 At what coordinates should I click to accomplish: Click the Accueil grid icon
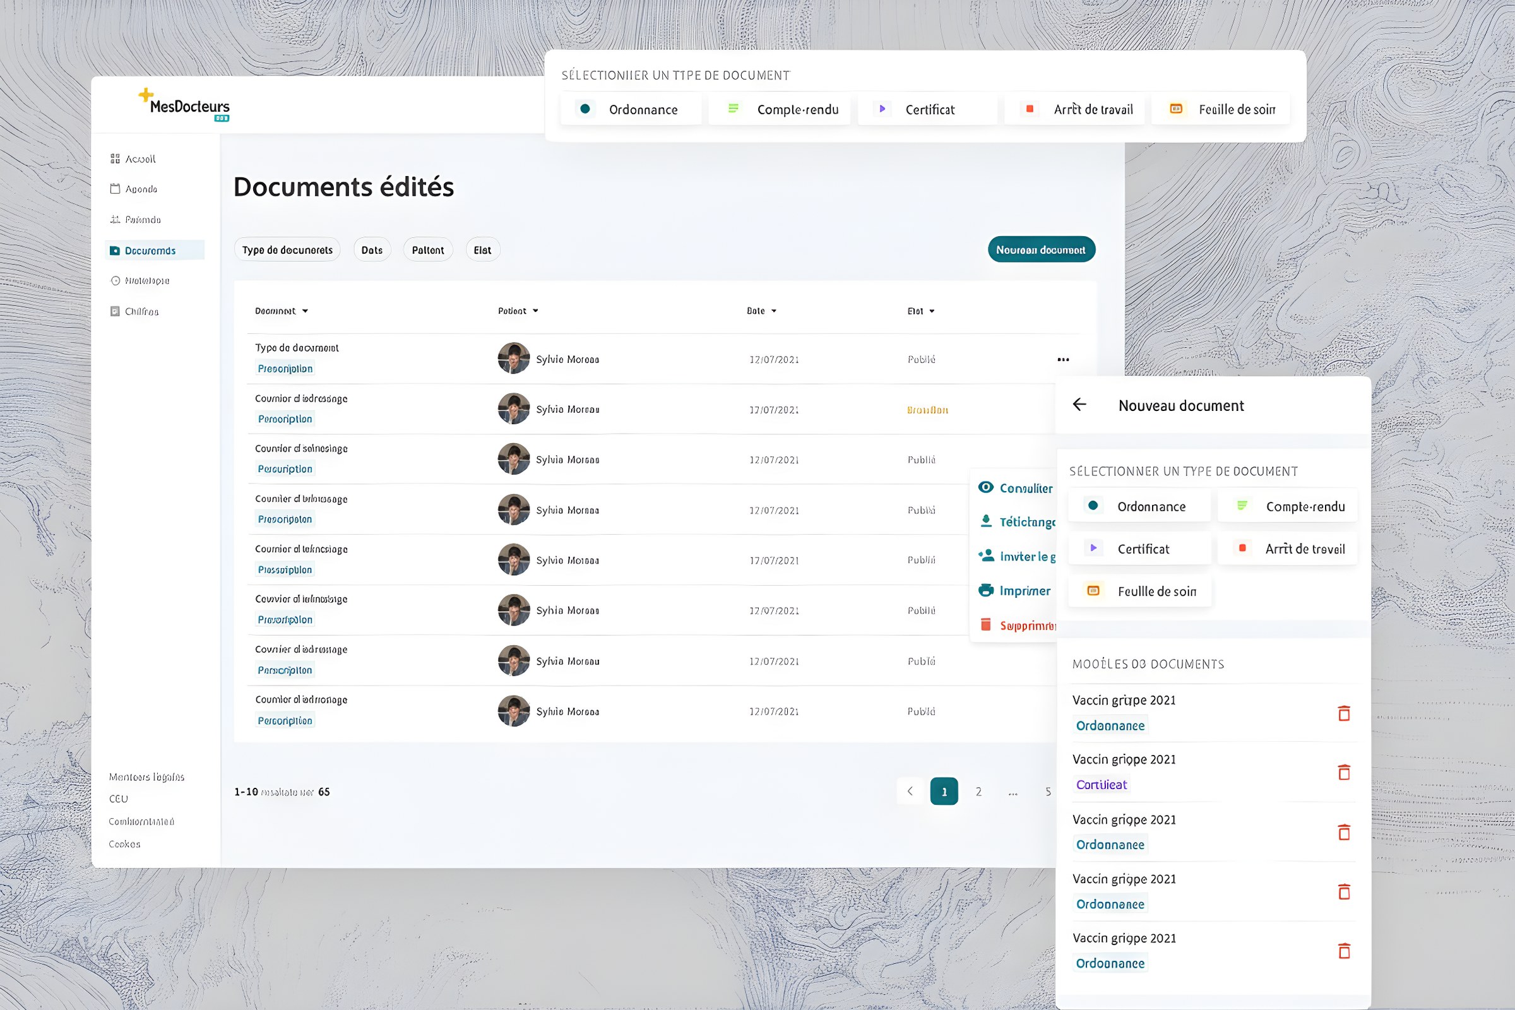point(116,158)
